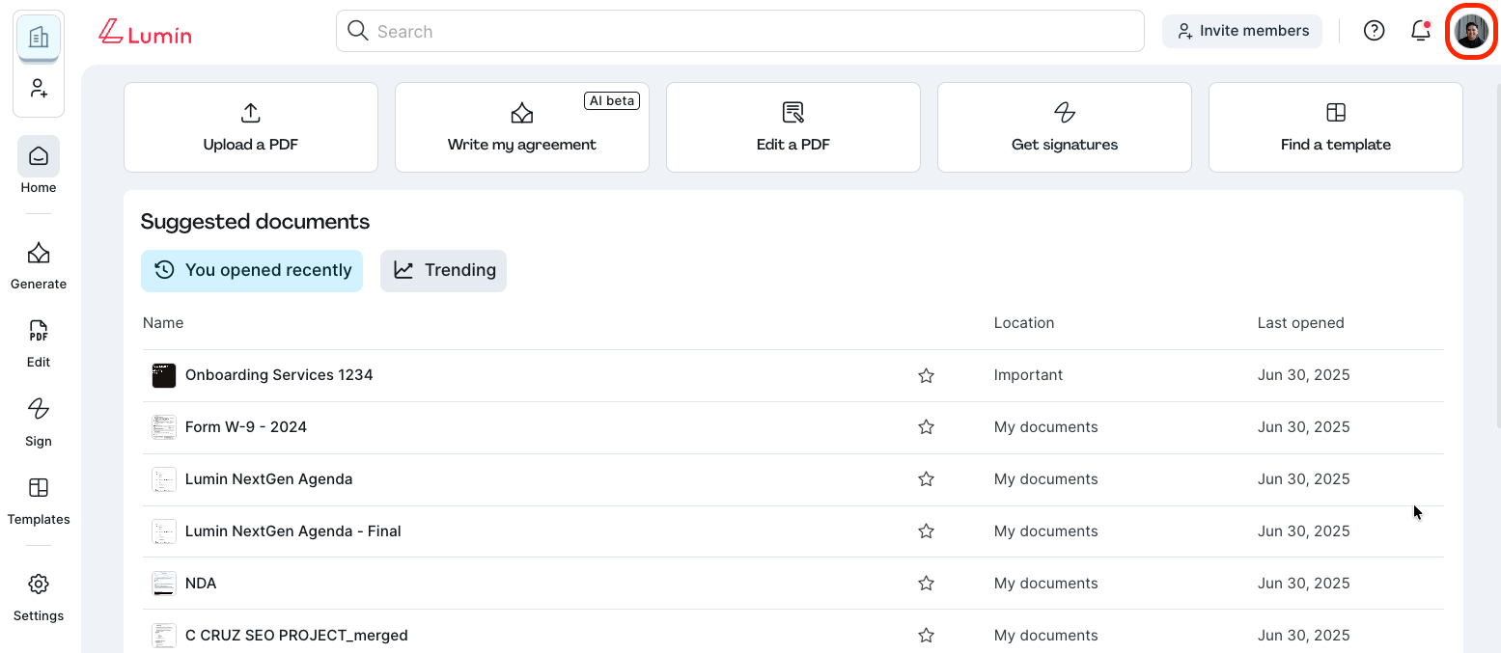Click inside the Search field
This screenshot has width=1501, height=653.
click(739, 31)
